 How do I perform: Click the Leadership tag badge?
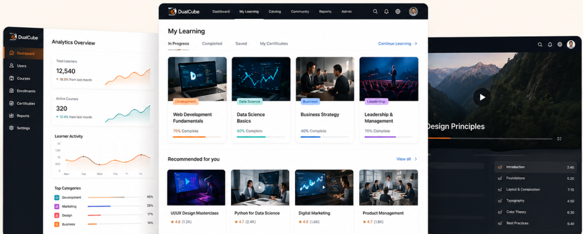(x=376, y=101)
